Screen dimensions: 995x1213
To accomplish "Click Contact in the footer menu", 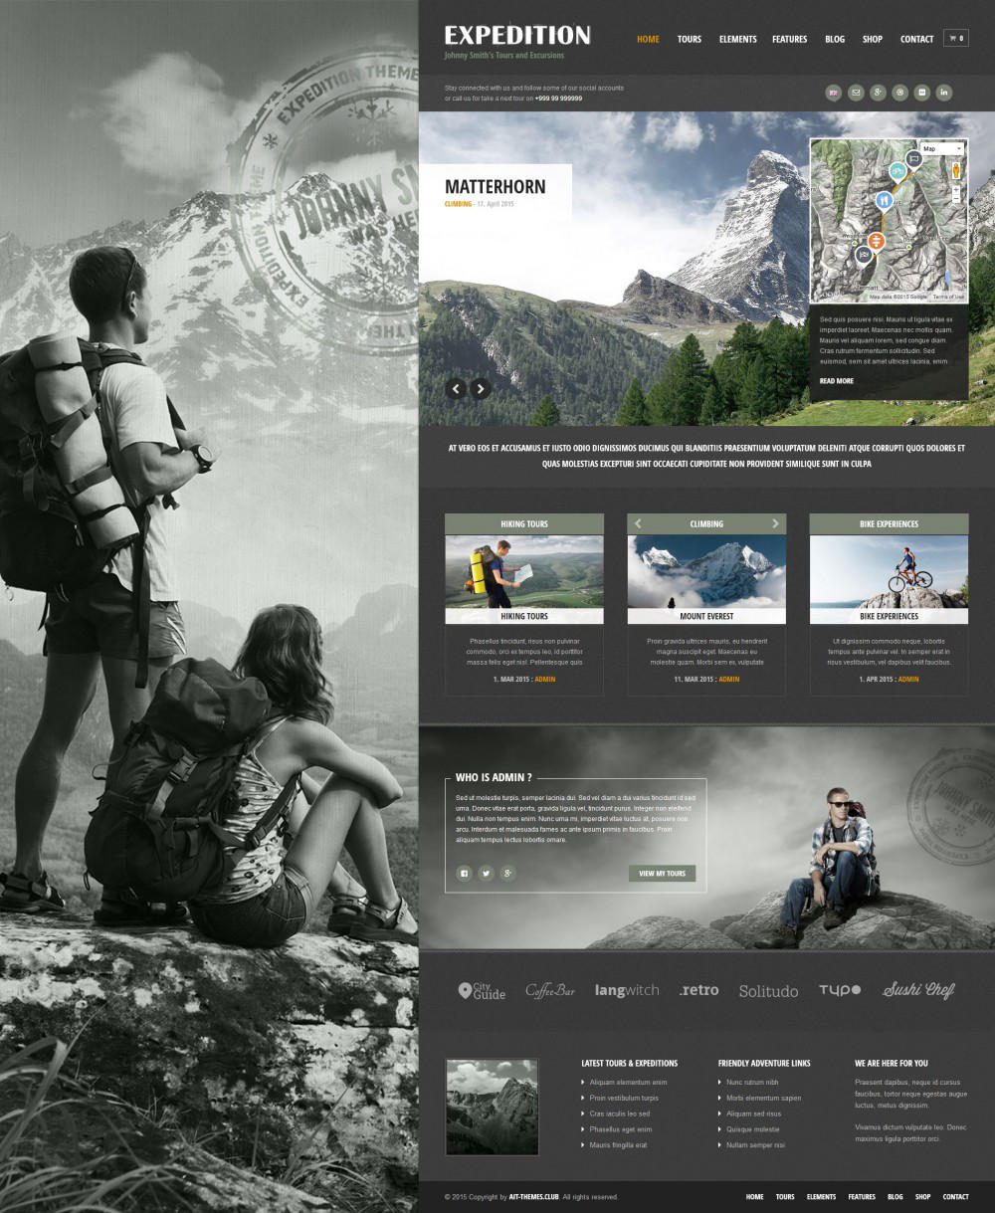I will coord(955,1197).
